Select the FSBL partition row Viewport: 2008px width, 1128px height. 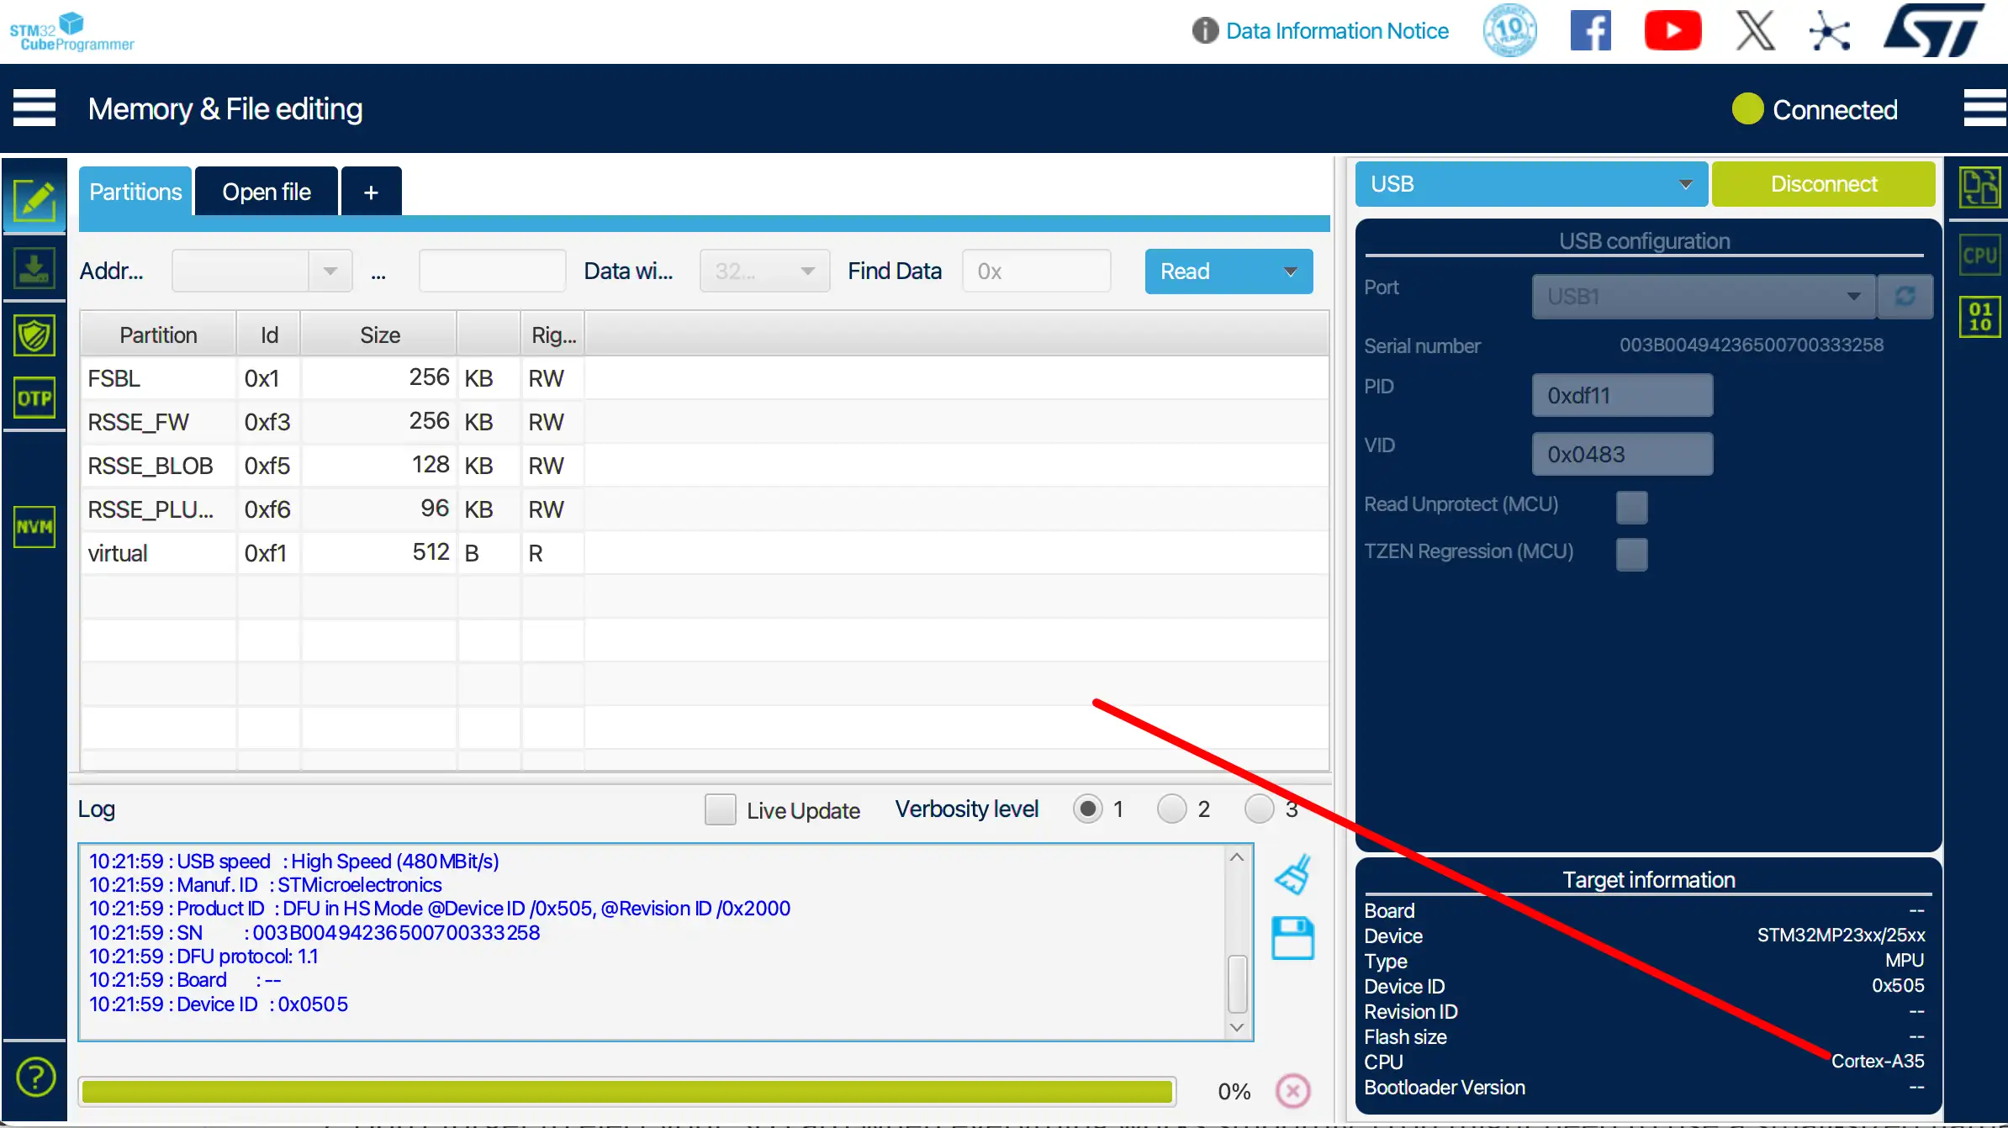[705, 378]
